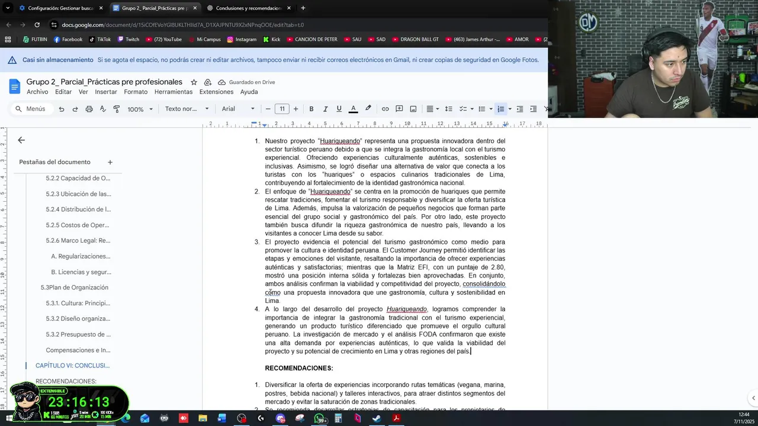Viewport: 758px width, 426px height.
Task: Click the Google Docs home logo
Action: [14, 86]
